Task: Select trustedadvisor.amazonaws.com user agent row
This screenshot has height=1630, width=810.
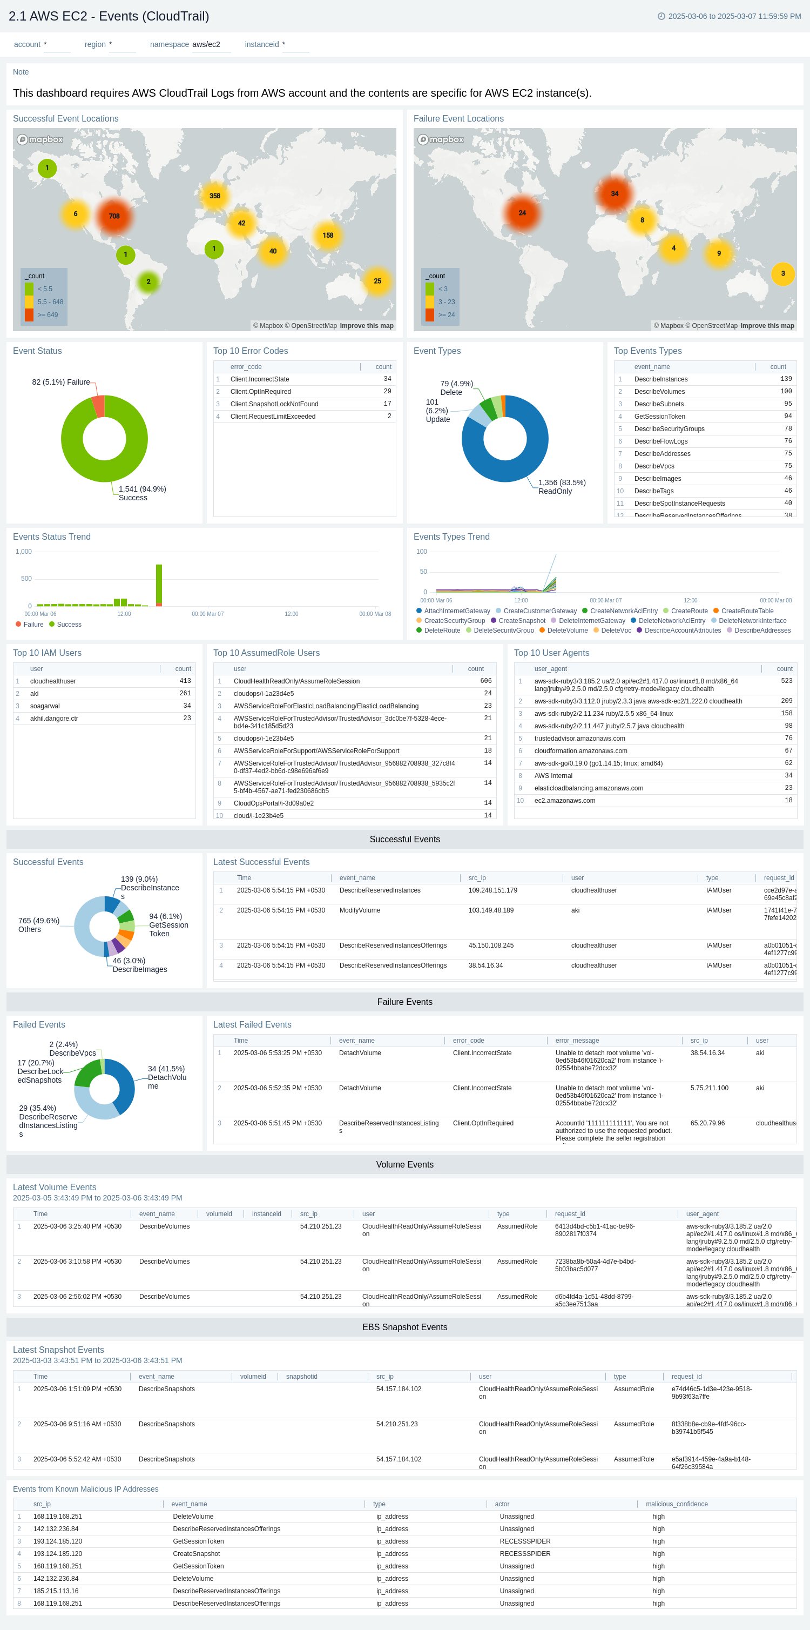Action: pyautogui.click(x=655, y=739)
